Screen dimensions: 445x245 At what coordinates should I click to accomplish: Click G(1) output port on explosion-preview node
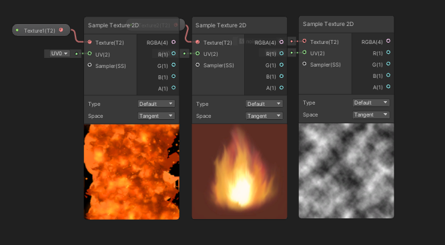click(173, 65)
